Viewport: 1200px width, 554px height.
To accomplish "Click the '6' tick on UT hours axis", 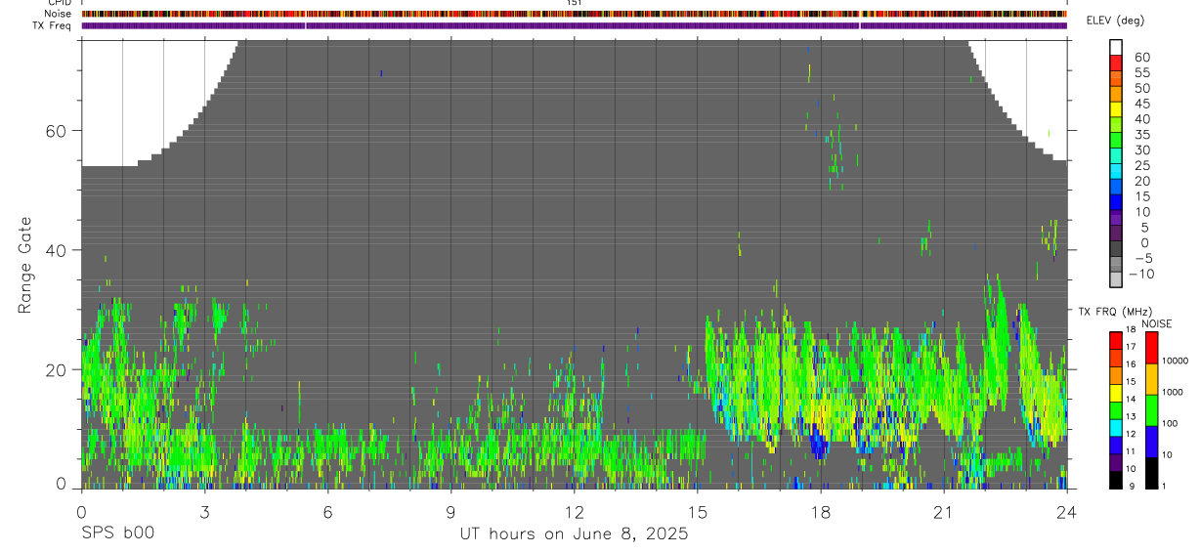I will pyautogui.click(x=327, y=512).
